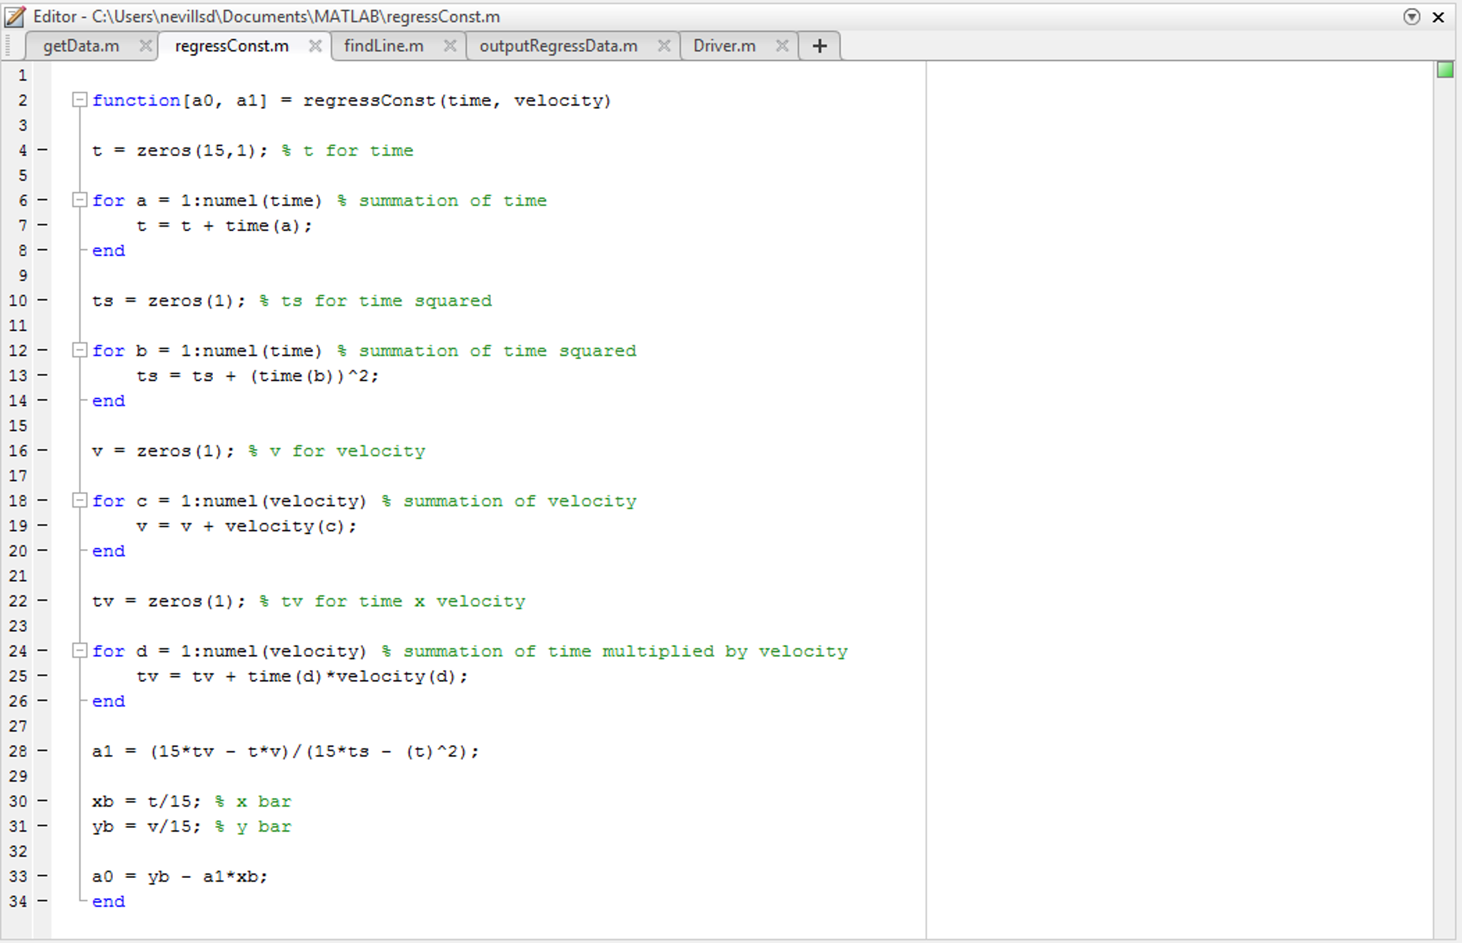Collapse the function regressConst code block
Image resolution: width=1462 pixels, height=943 pixels.
coord(79,100)
